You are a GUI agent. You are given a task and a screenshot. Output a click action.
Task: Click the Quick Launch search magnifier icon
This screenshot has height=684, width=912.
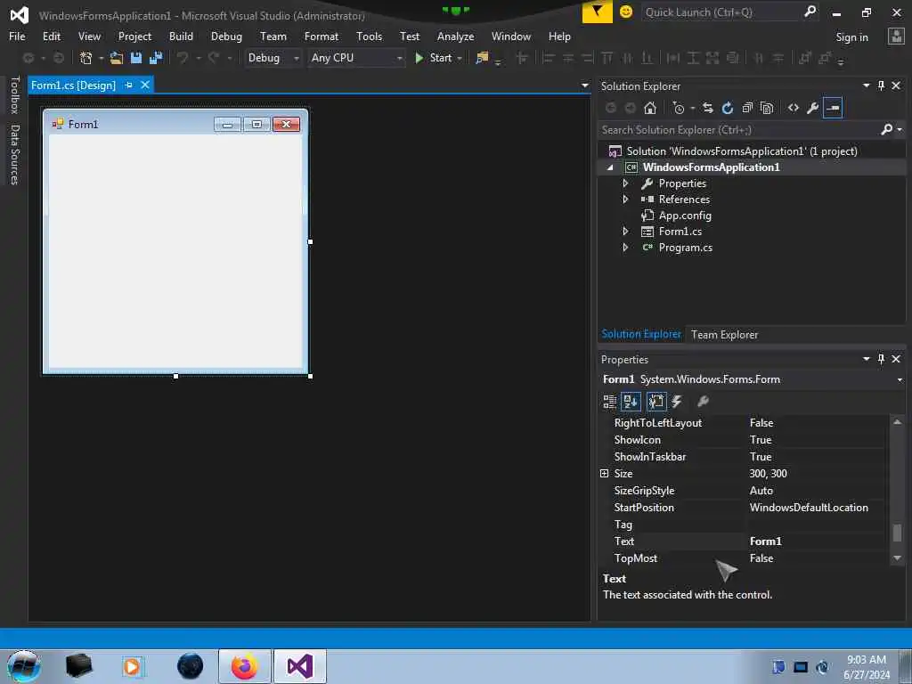810,12
